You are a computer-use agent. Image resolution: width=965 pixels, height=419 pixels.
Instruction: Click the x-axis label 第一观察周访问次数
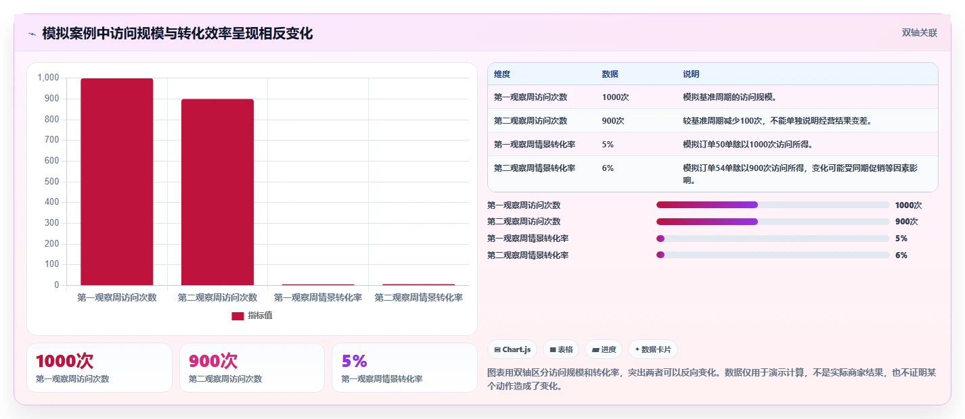117,297
